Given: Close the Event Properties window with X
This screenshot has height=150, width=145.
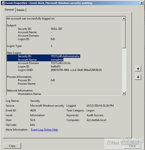Looking at the screenshot, I should [x=142, y=3].
